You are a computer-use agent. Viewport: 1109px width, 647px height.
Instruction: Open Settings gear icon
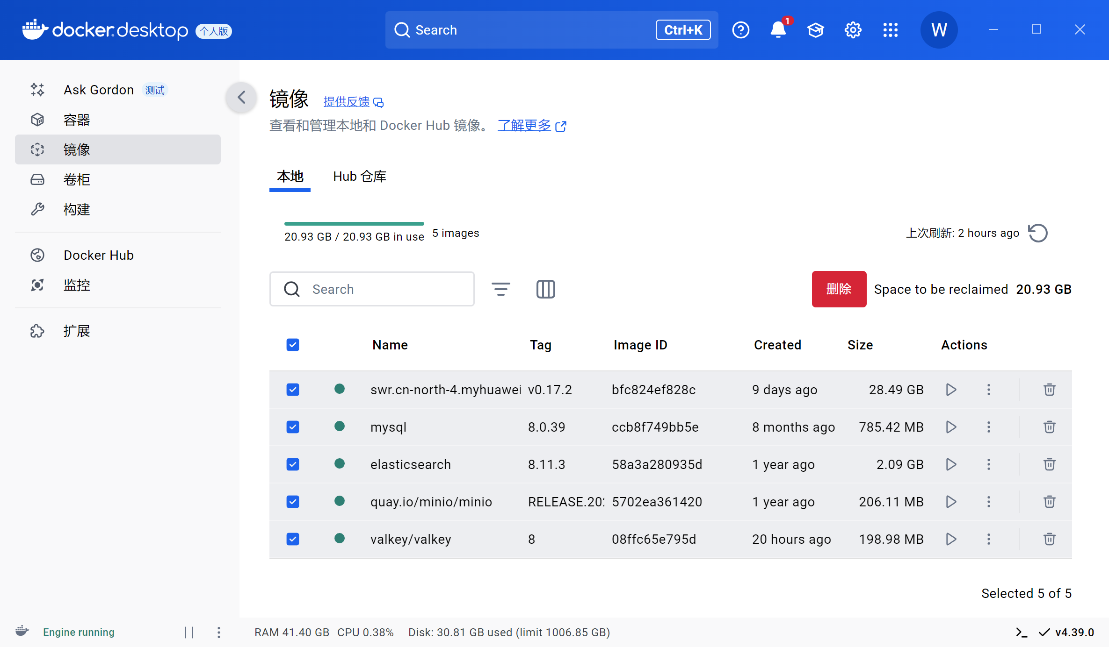(853, 30)
